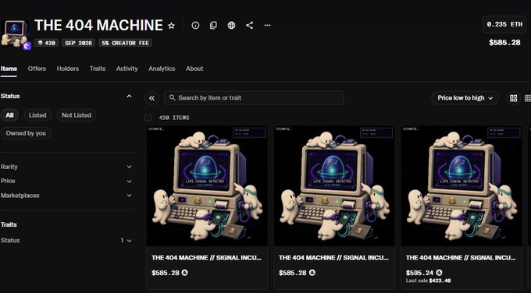Open the first NFT image priced $585.28
This screenshot has height=293, width=531.
[x=207, y=186]
